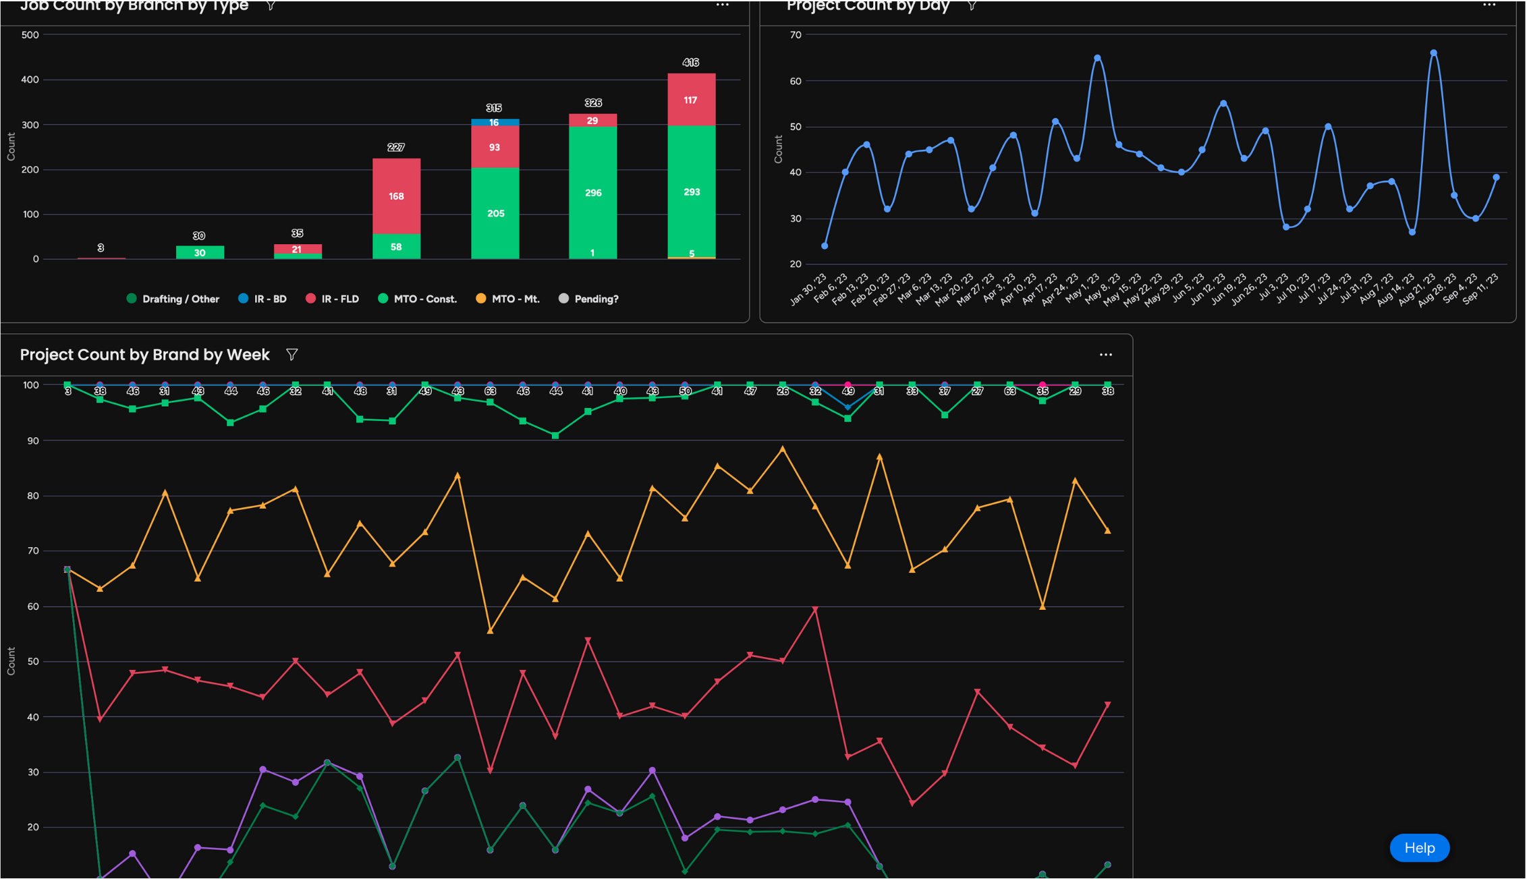
Task: Open filter for Project Count by Brand by Week
Action: click(291, 355)
